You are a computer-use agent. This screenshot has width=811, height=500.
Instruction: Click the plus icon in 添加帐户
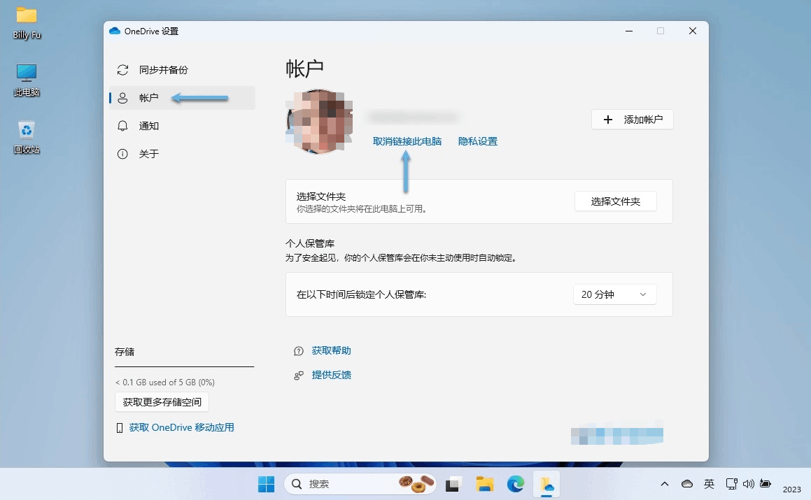(608, 120)
